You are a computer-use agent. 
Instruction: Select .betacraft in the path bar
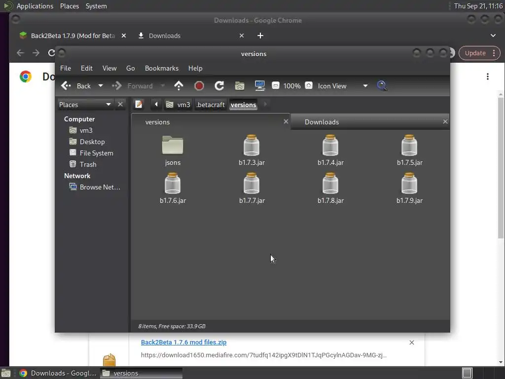point(210,105)
